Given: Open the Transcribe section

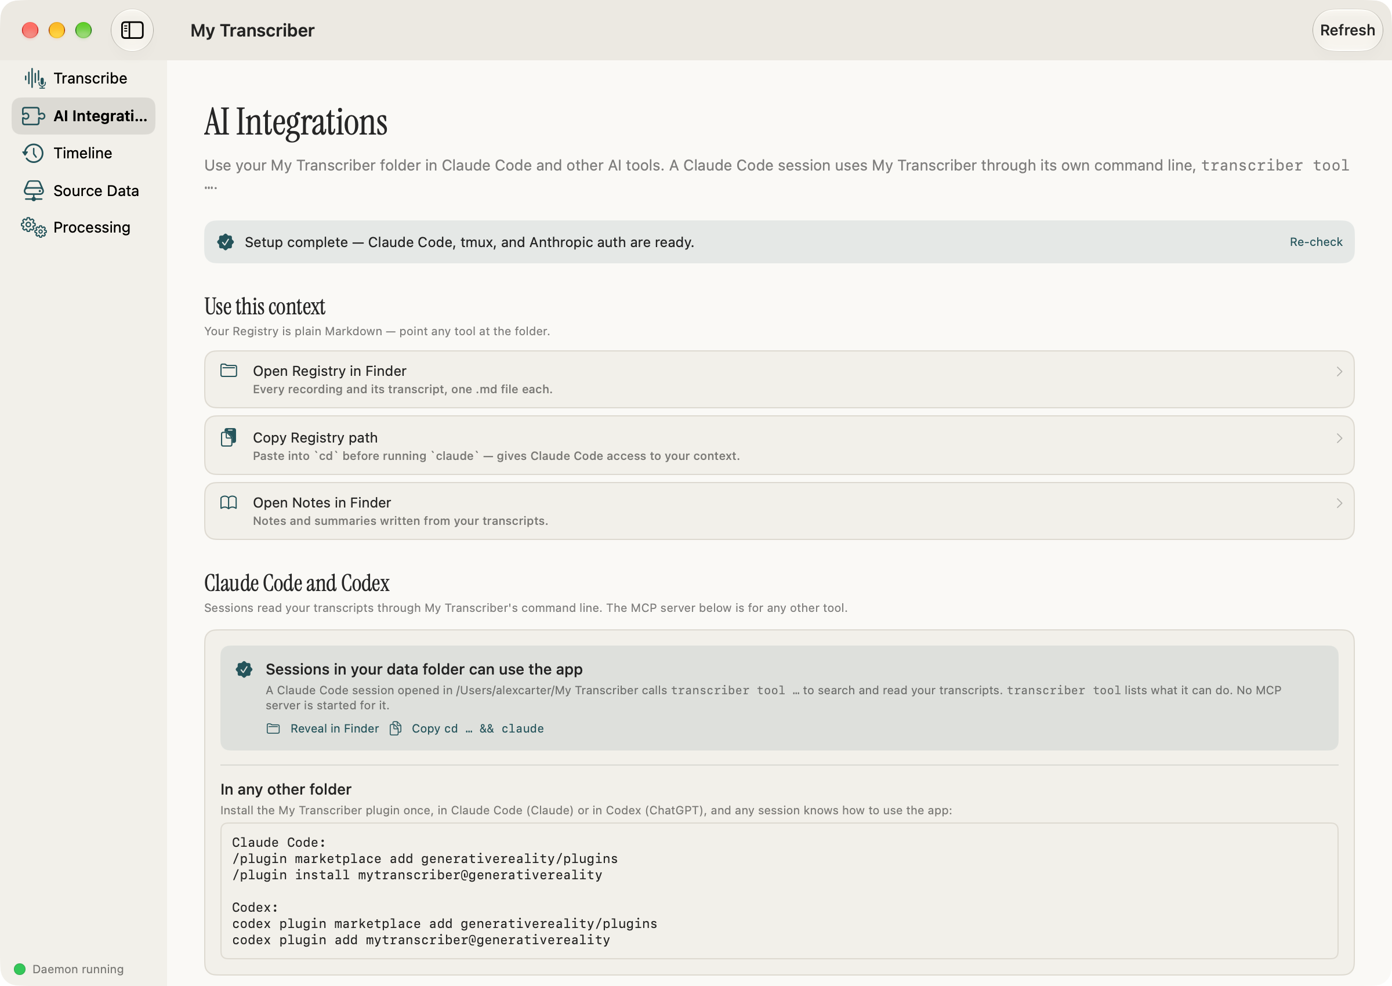Looking at the screenshot, I should (x=83, y=78).
